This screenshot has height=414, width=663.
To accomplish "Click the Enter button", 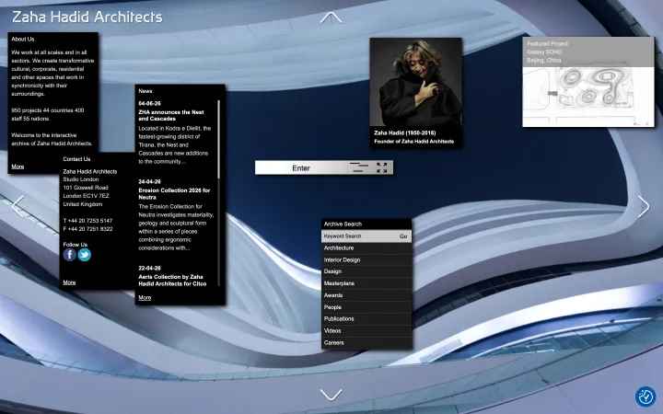I will (x=301, y=167).
